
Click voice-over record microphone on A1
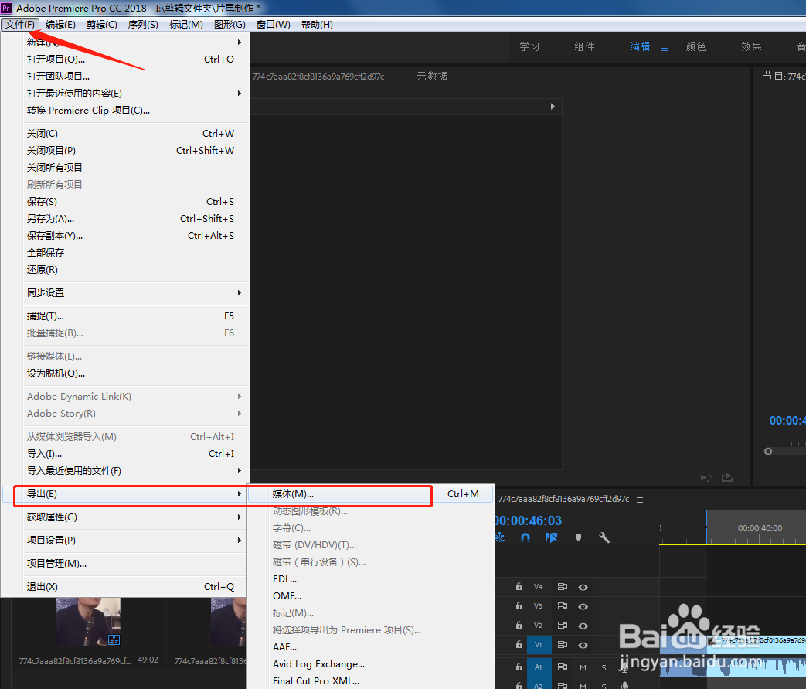click(624, 667)
